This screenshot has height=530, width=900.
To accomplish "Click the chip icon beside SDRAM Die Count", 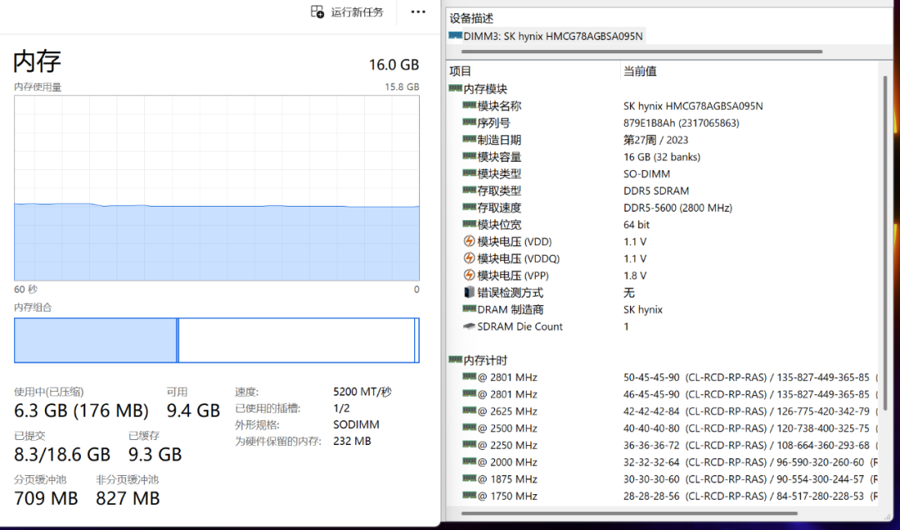I will (469, 326).
